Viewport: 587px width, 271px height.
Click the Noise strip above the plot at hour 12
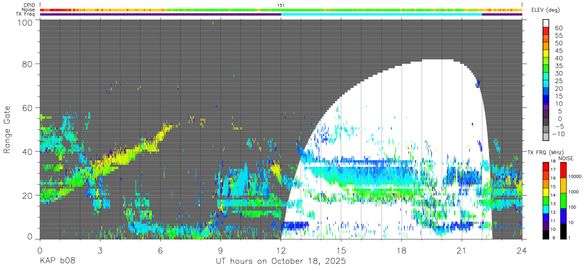pyautogui.click(x=281, y=10)
